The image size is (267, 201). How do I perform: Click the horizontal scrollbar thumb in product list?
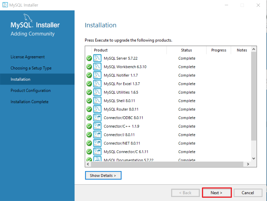tap(167, 164)
